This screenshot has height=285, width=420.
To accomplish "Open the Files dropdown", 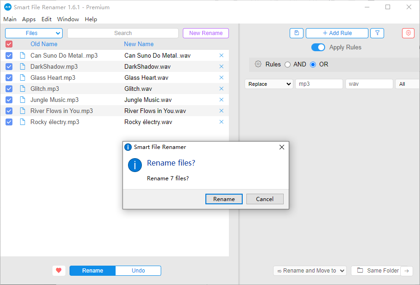I will pyautogui.click(x=34, y=33).
